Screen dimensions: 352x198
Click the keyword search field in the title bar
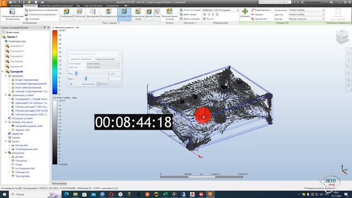tap(274, 2)
